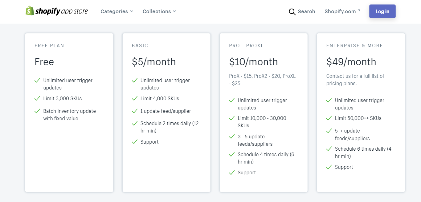Click checkmark beside Batch Inventory update

[x=37, y=111]
